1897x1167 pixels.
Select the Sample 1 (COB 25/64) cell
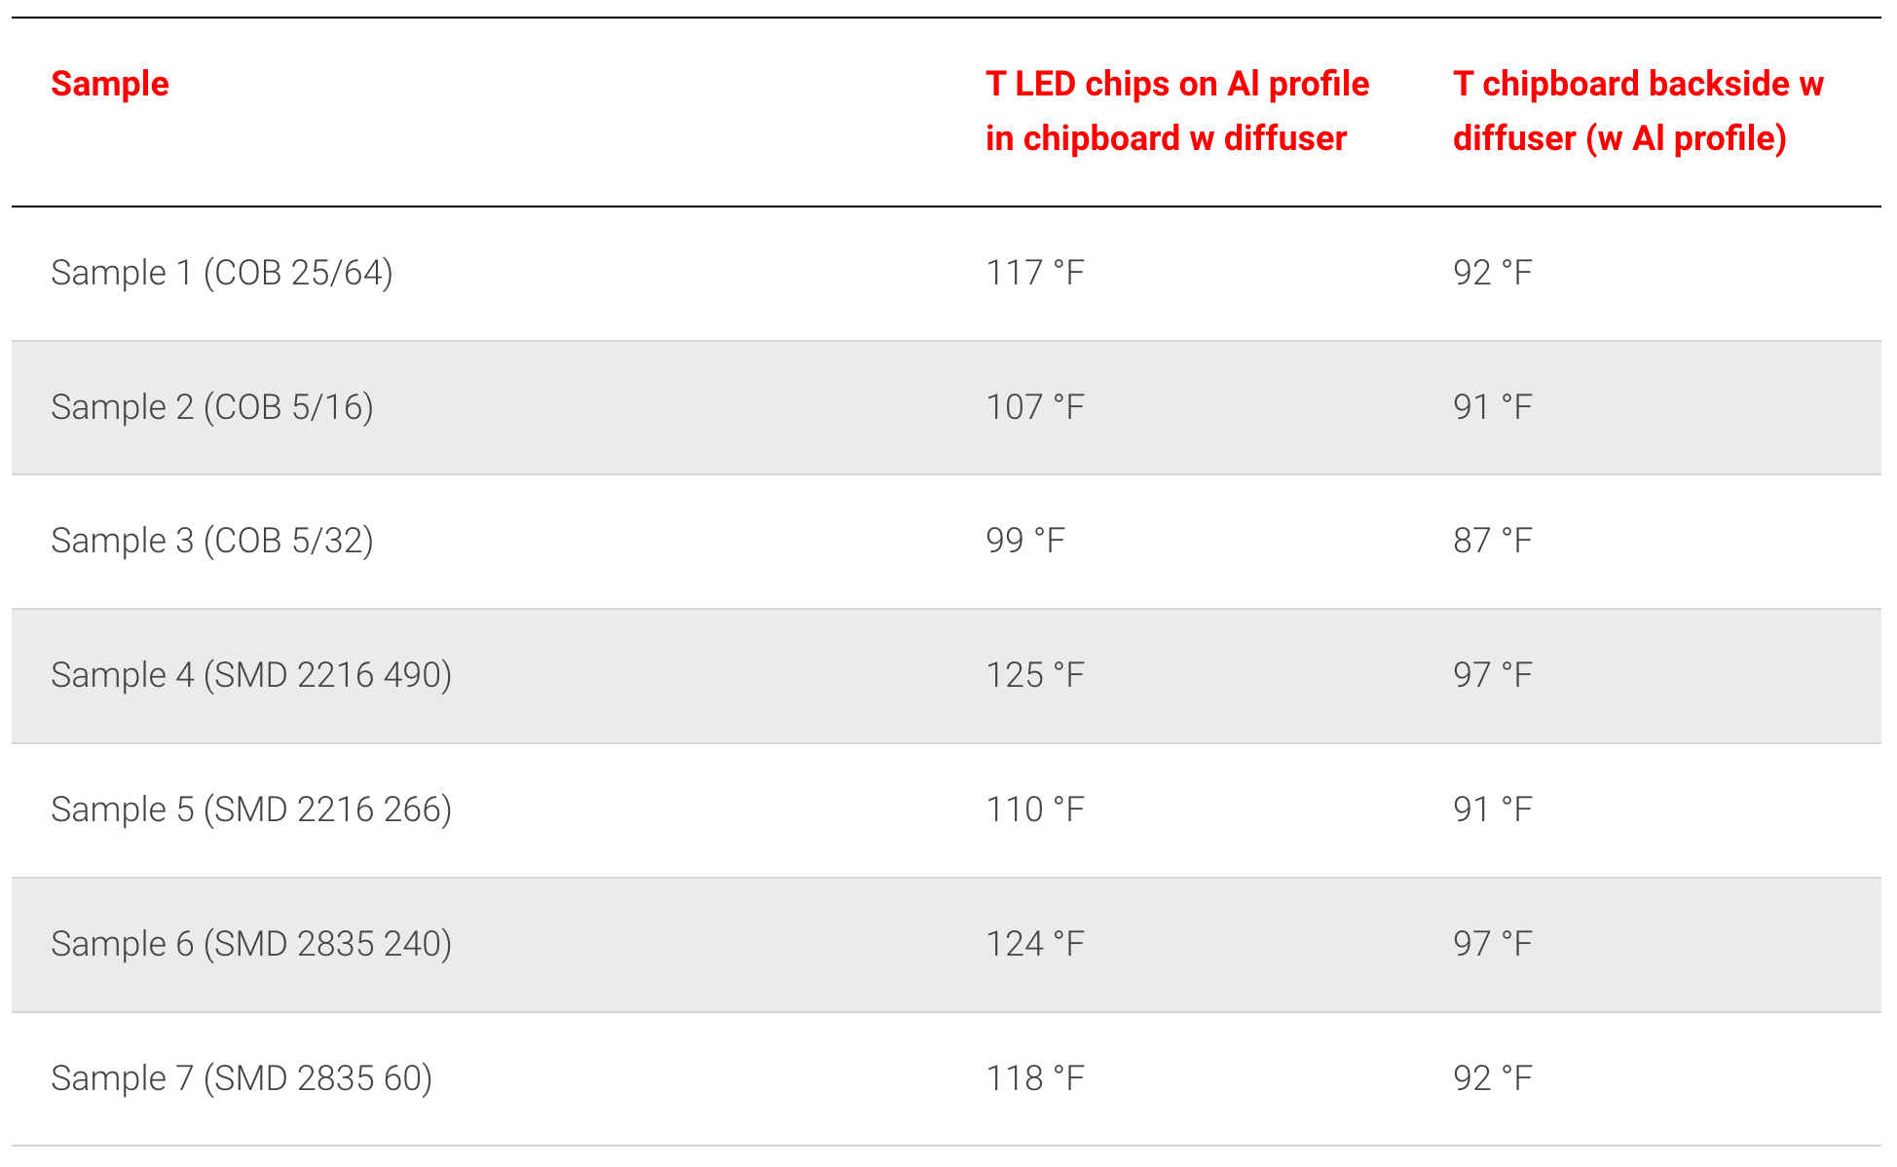click(x=222, y=274)
